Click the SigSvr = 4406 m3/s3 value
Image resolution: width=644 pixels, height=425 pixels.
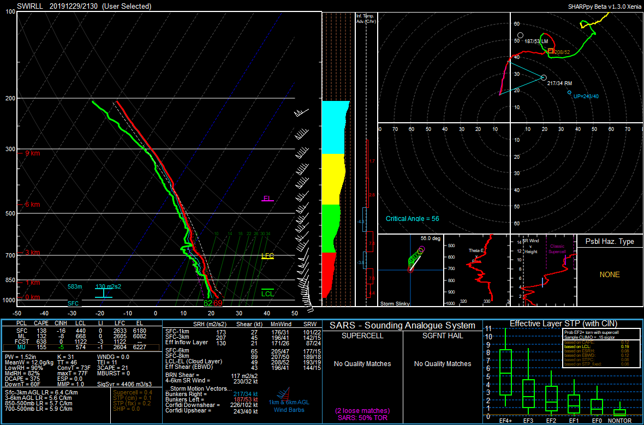124,384
